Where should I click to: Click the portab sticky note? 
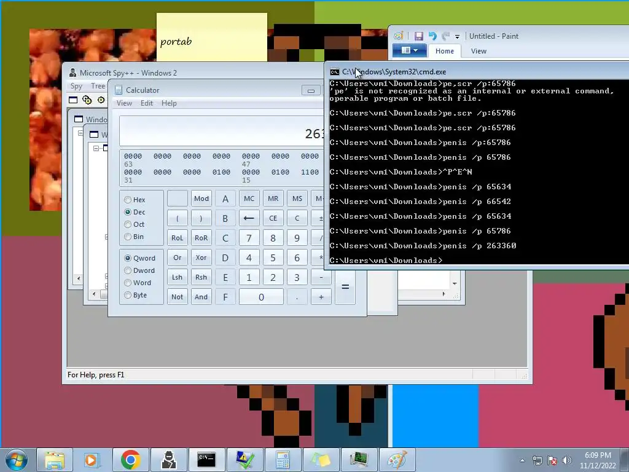tap(211, 37)
